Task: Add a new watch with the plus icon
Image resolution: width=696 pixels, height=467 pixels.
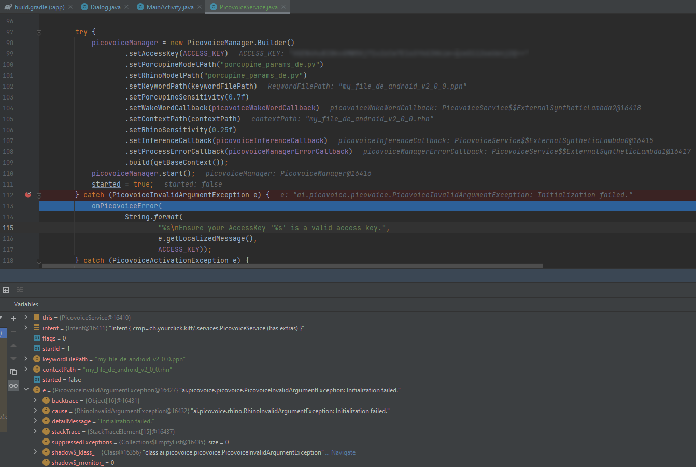Action: pyautogui.click(x=13, y=318)
